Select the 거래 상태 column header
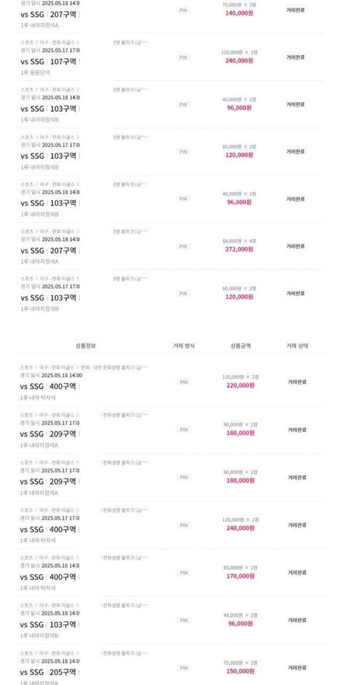Viewport: 342px width, 685px height. [x=297, y=346]
